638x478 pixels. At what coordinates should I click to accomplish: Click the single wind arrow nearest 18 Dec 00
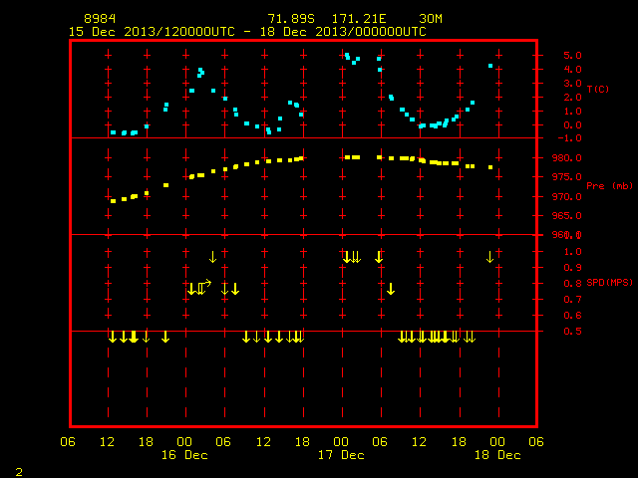[x=489, y=257]
